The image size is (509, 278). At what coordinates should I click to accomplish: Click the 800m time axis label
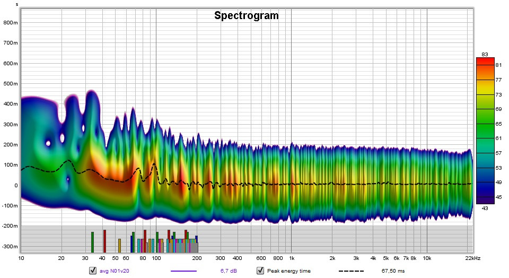[x=11, y=23]
